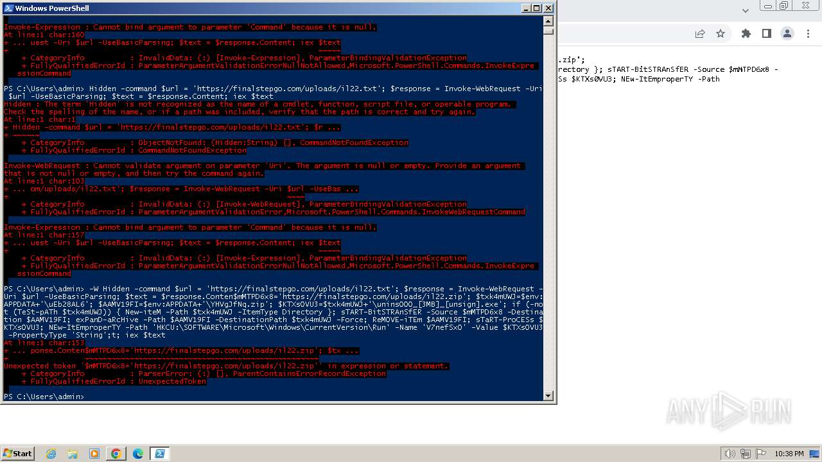Screen dimensions: 822x462
Task: Click the Windows PowerShell title bar text
Action: tap(52, 8)
